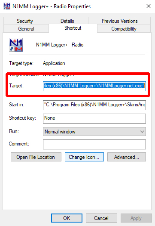Focus the Shortcut key field
This screenshot has width=155, height=226.
point(94,118)
